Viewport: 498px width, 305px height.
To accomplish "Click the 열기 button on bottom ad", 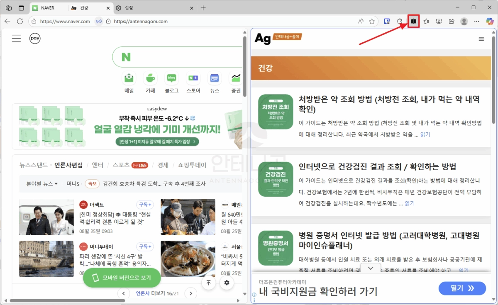I will pyautogui.click(x=462, y=288).
